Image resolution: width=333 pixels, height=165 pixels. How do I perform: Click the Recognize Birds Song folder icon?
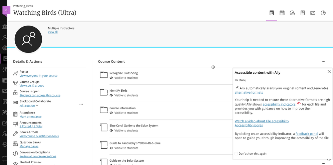(x=104, y=75)
